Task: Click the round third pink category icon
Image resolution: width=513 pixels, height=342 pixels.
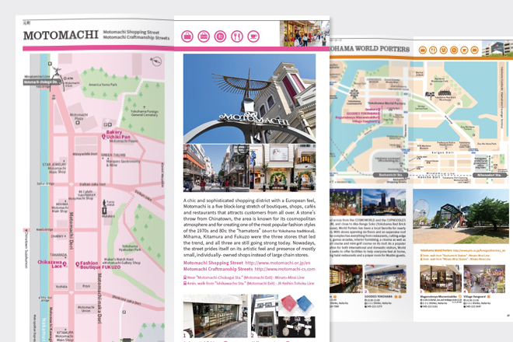Action: click(220, 36)
